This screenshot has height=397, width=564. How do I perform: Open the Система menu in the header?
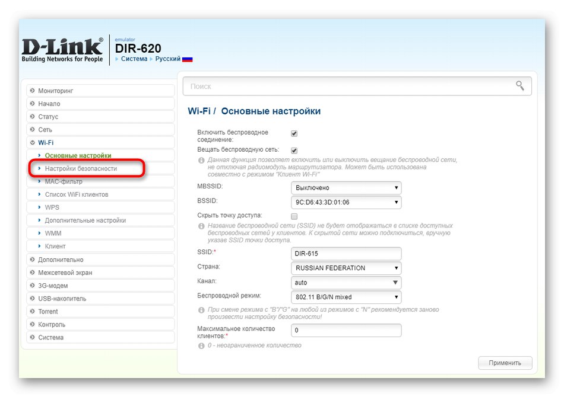135,59
